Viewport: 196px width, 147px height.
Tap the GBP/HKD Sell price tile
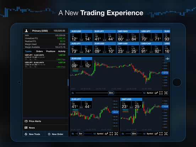coord(123,37)
